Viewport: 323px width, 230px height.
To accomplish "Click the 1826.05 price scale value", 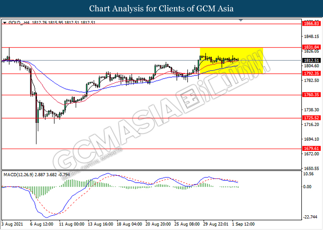I will pos(311,51).
